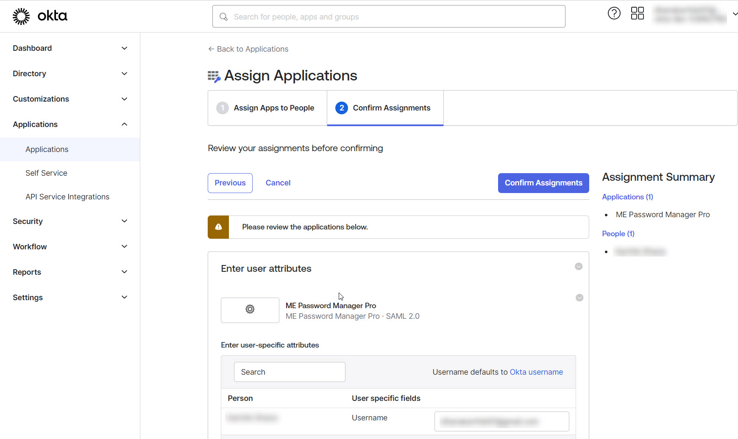Screen dimensions: 738x439
Task: Open the help question mark icon
Action: point(614,14)
